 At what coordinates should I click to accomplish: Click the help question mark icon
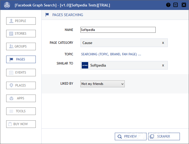pyautogui.click(x=168, y=5)
